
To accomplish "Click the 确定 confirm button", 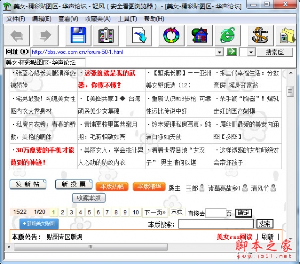I will [243, 213].
